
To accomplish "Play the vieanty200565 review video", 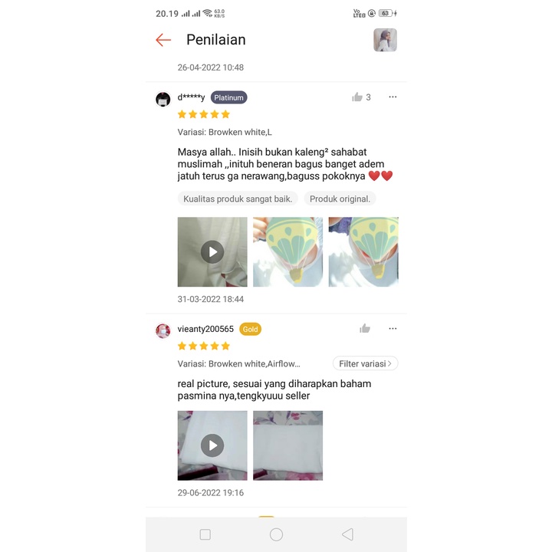I will tap(212, 445).
